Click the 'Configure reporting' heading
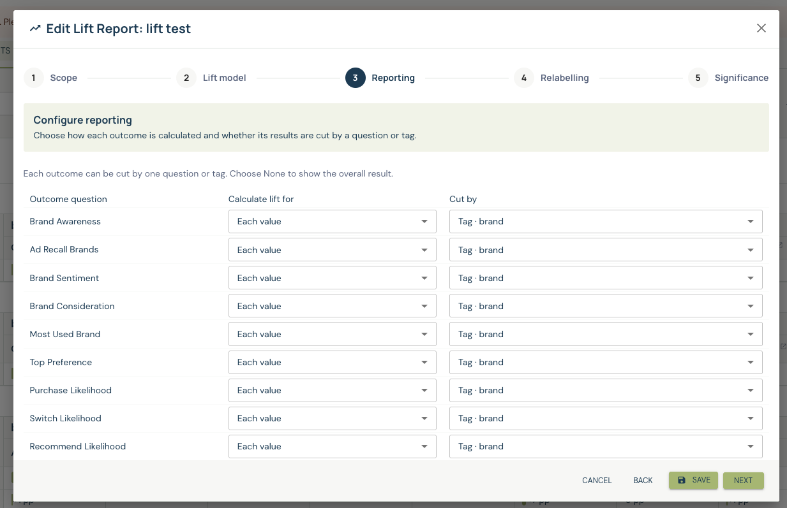This screenshot has width=787, height=508. [x=82, y=120]
